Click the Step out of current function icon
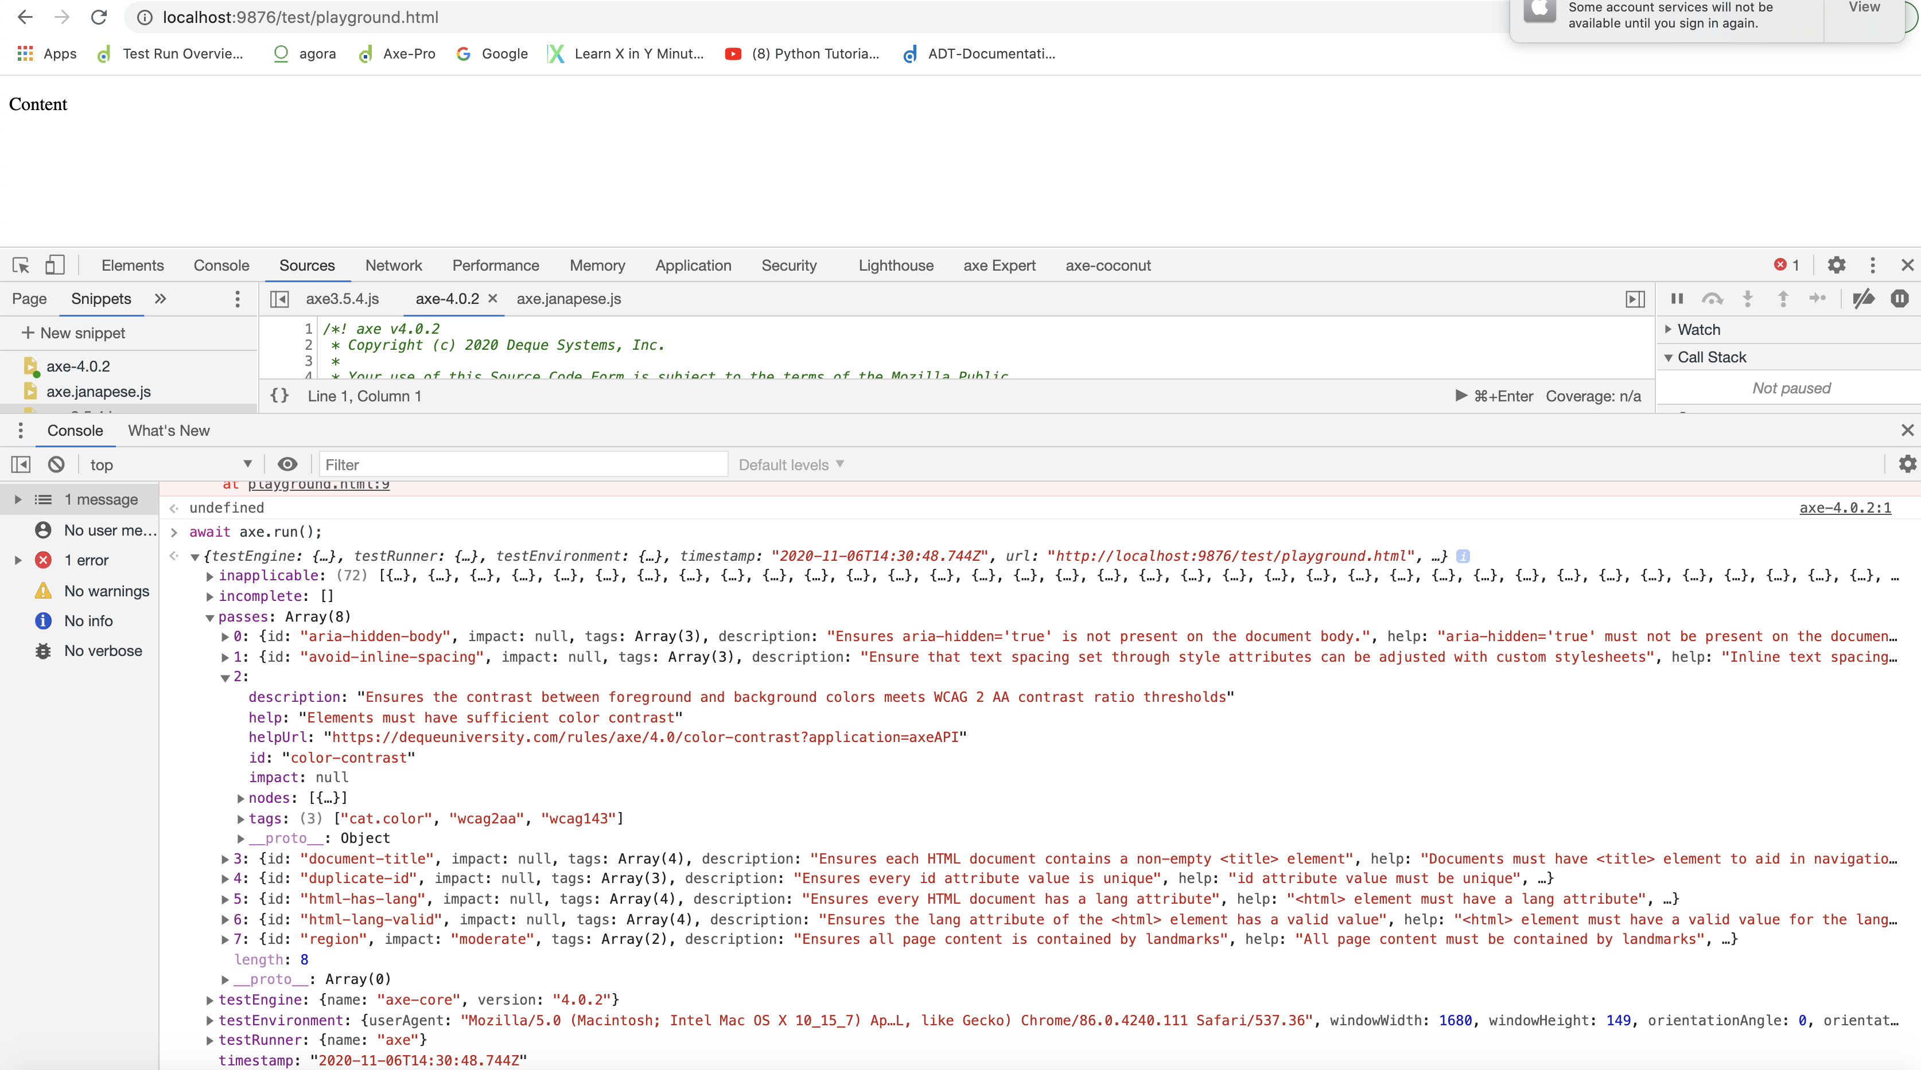 click(1783, 299)
